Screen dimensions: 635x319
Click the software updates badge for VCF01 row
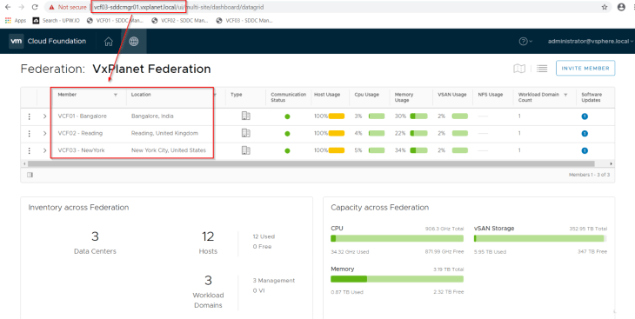tap(585, 116)
